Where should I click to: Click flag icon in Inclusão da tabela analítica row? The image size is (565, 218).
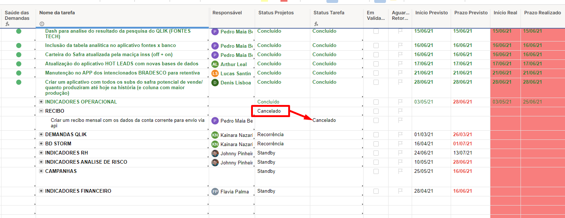pos(400,46)
